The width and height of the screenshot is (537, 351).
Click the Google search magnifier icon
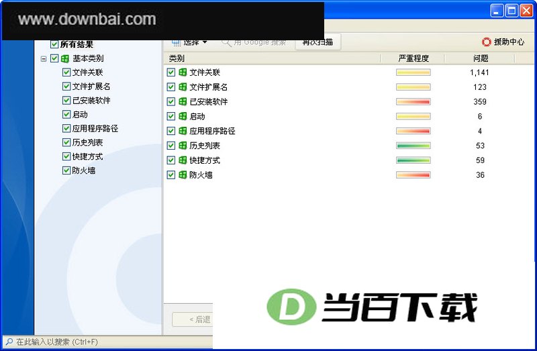[226, 42]
